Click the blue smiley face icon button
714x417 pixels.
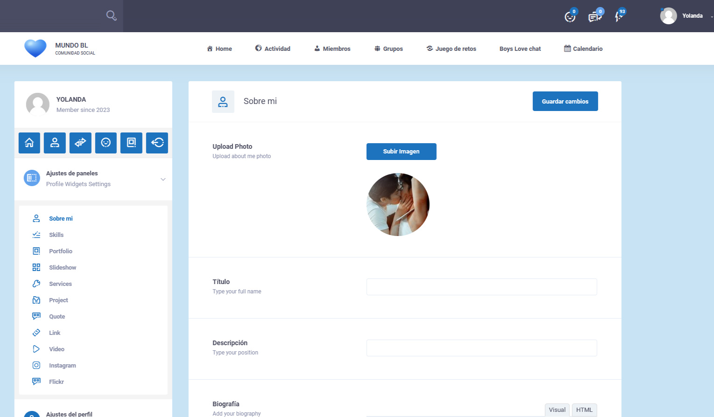click(106, 143)
